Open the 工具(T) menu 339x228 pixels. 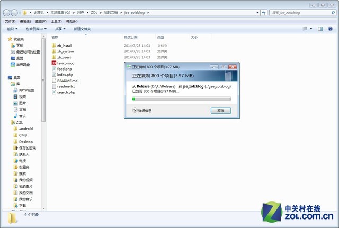pos(56,21)
